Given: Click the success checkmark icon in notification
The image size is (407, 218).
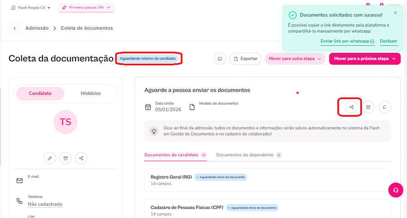Looking at the screenshot, I should [293, 15].
